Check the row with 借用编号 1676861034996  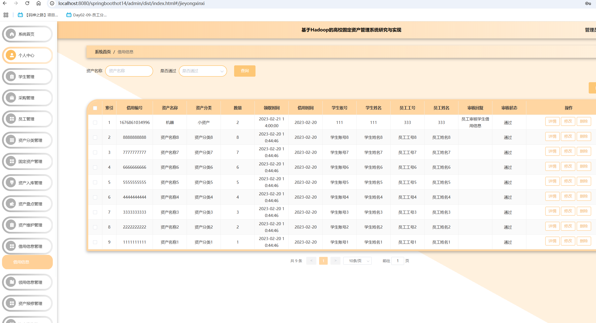coord(95,122)
